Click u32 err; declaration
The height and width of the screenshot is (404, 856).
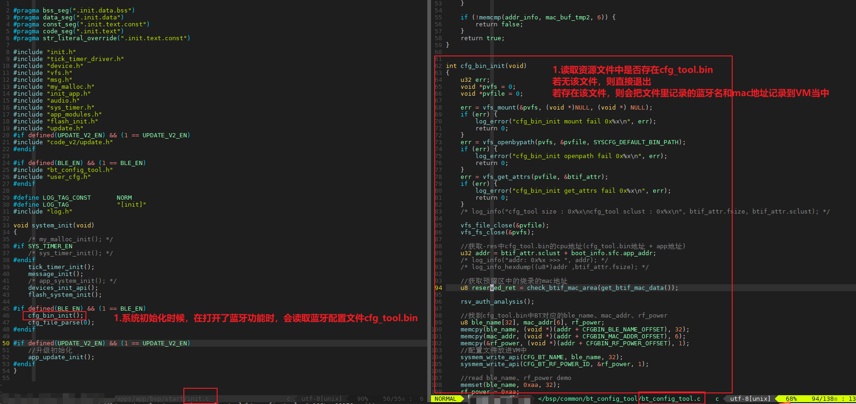click(x=475, y=80)
